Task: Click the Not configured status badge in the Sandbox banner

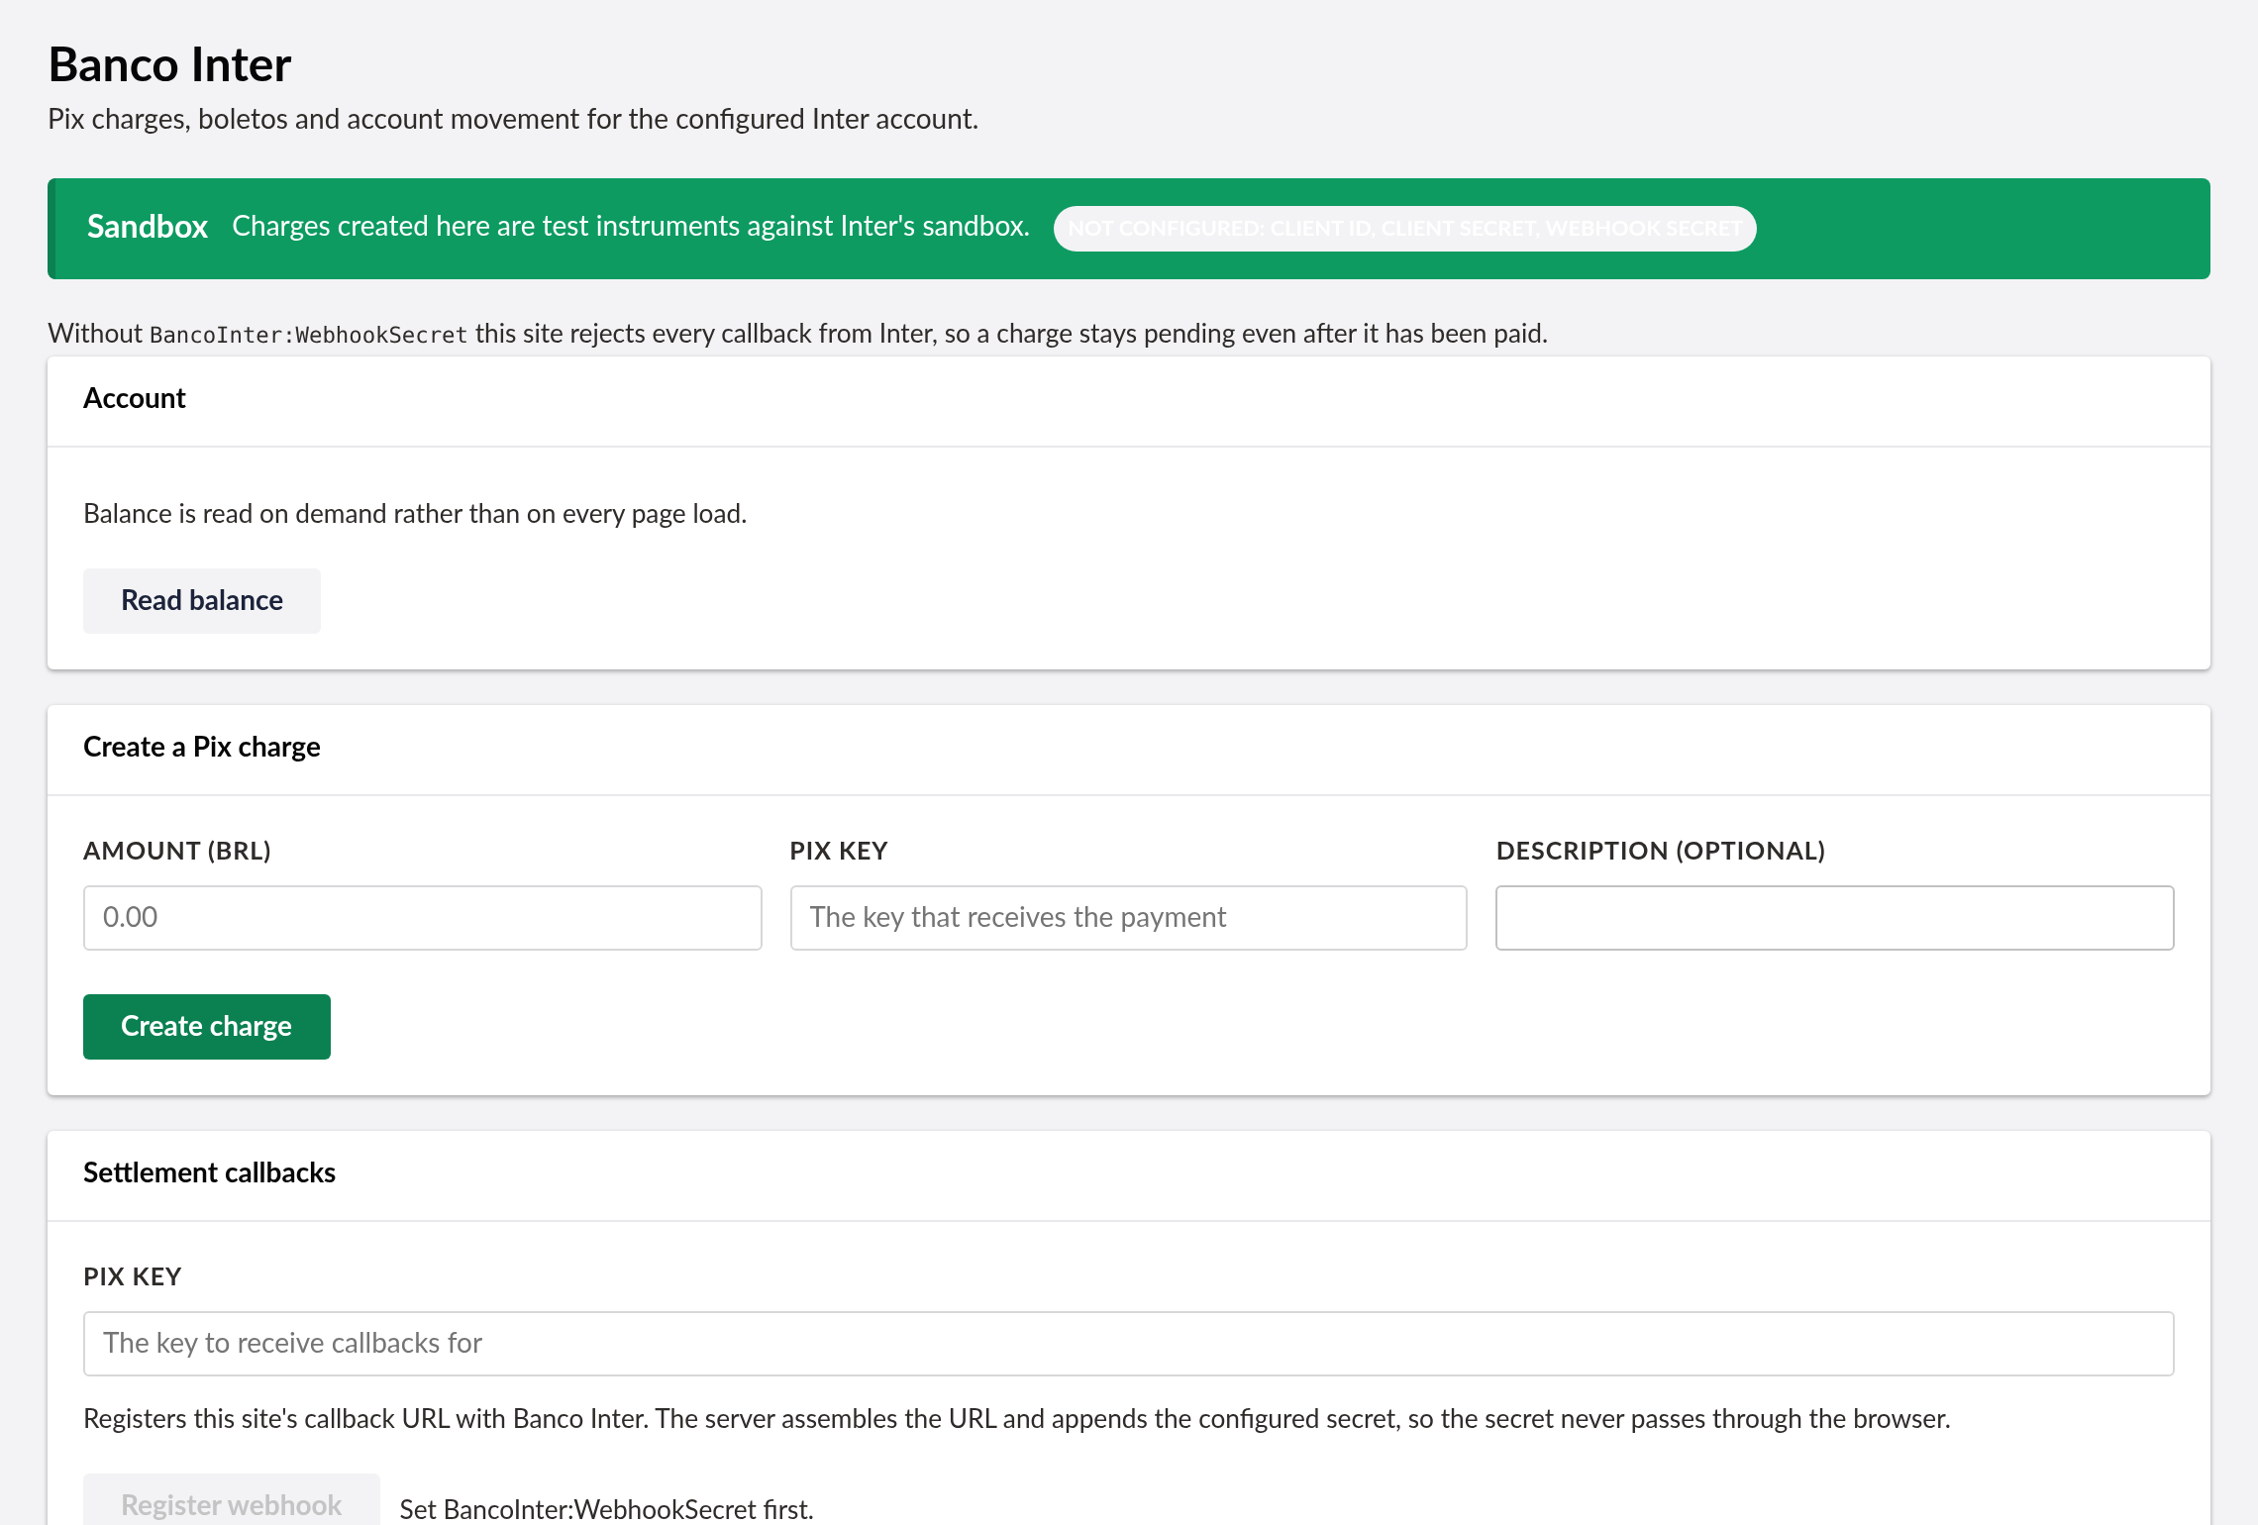Action: tap(1404, 229)
